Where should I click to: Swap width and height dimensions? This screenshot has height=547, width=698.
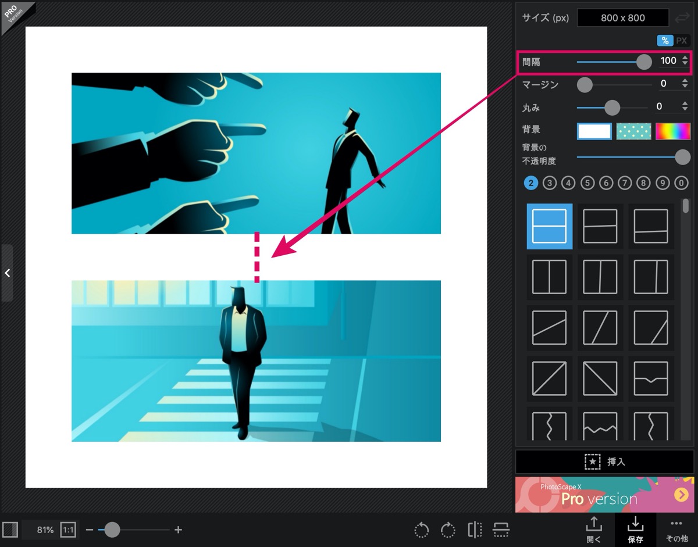point(682,18)
